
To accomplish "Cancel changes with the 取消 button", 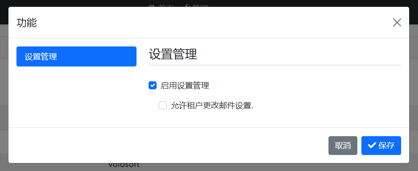I will pos(343,145).
